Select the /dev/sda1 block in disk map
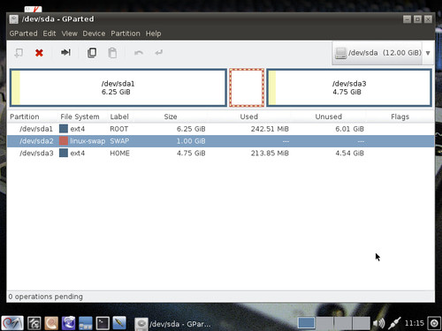Screen dimensions: 442x331 pyautogui.click(x=118, y=87)
